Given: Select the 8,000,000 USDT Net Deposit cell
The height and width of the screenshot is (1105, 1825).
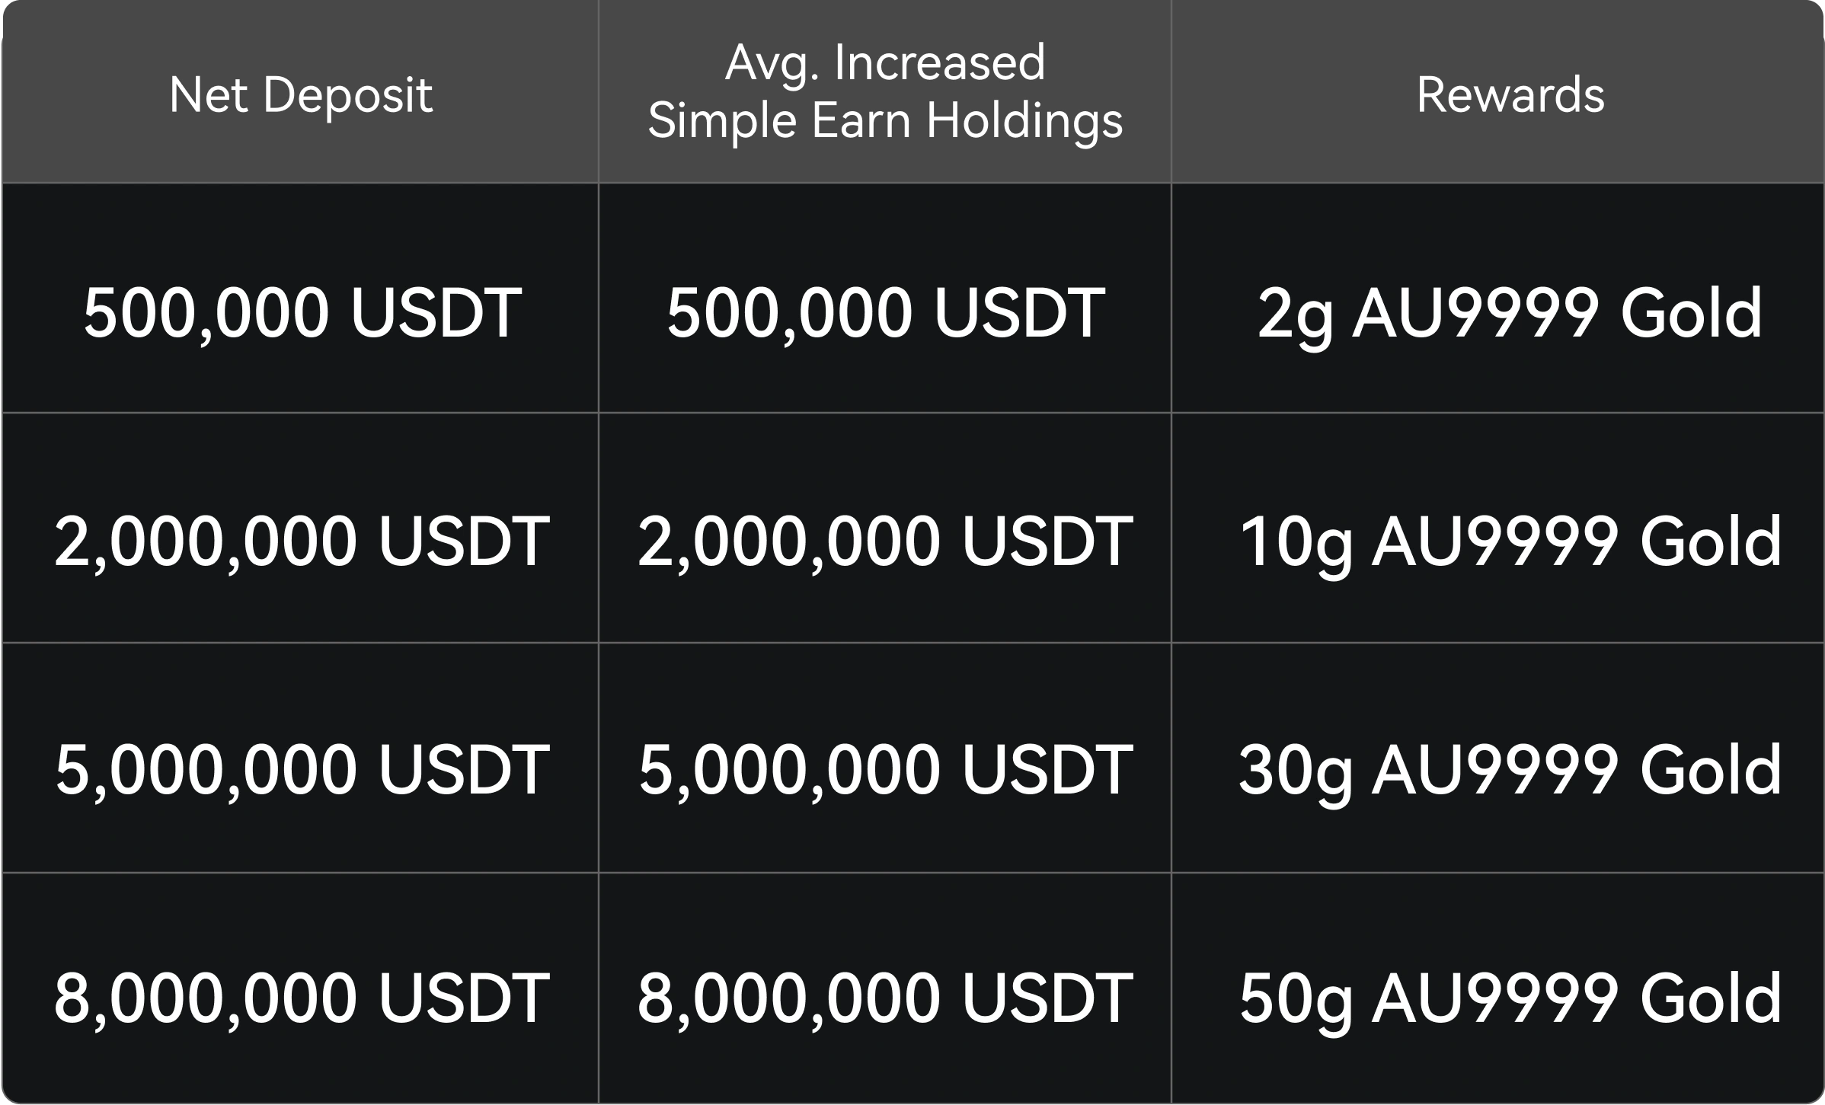Looking at the screenshot, I should tap(302, 998).
